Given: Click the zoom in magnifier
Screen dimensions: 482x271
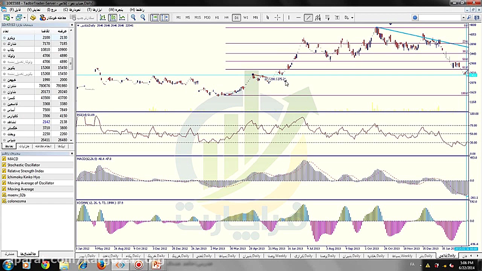Looking at the screenshot, I should click(x=133, y=17).
